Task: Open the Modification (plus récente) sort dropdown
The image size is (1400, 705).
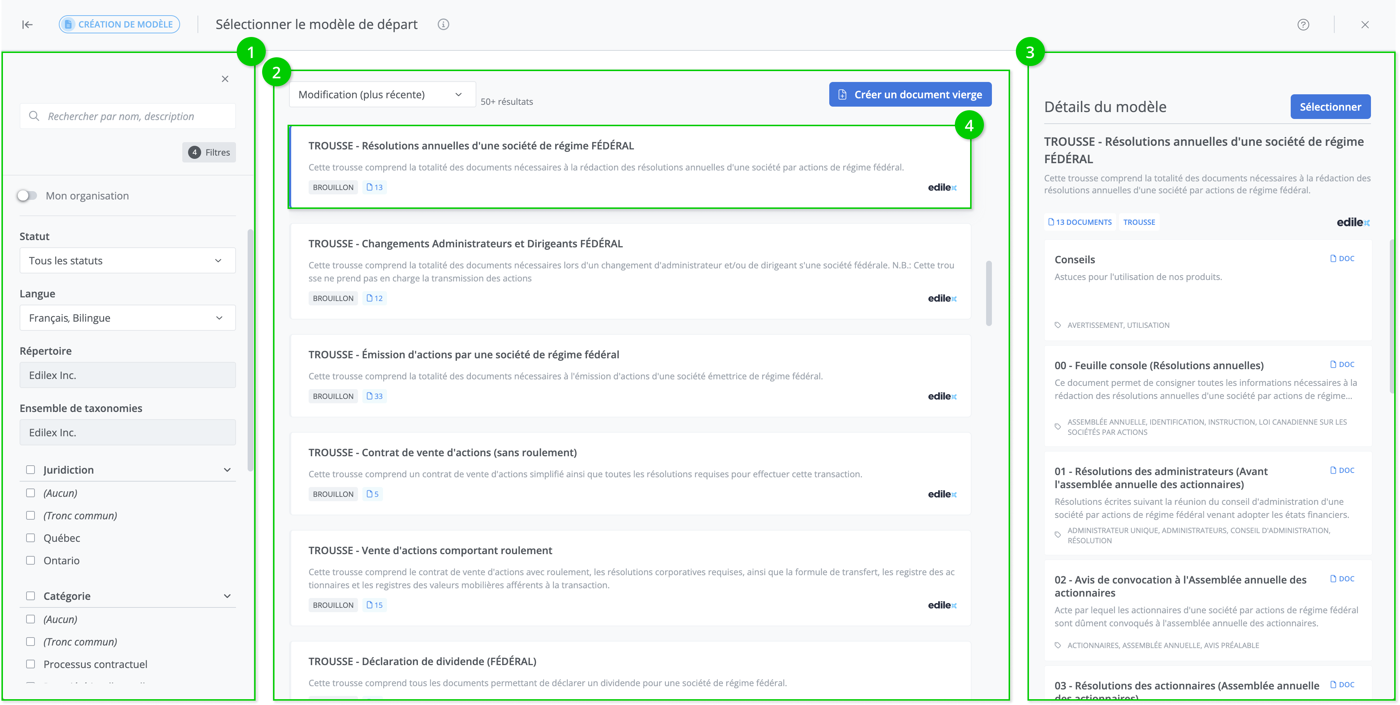Action: click(x=382, y=94)
